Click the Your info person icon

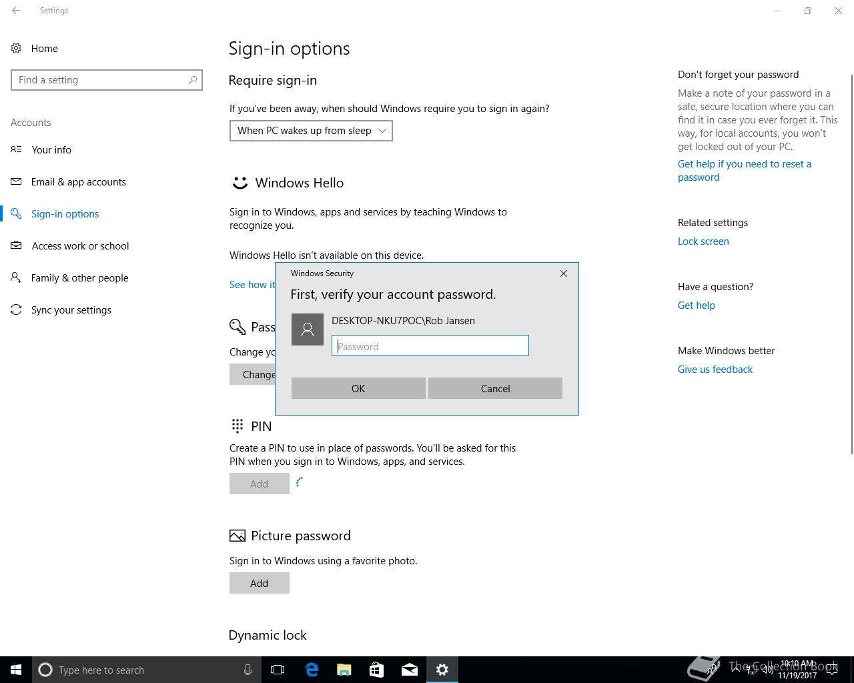(16, 149)
